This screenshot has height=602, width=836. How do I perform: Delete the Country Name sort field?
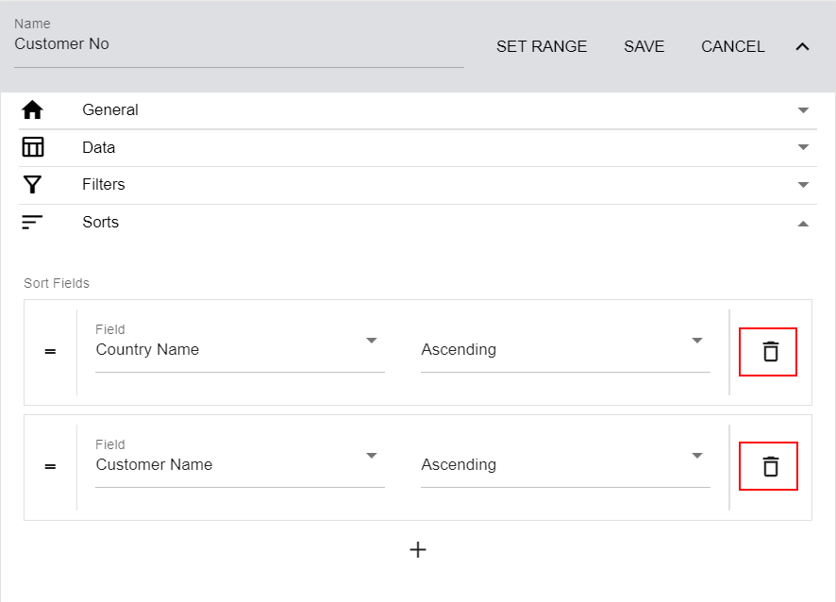coord(767,351)
